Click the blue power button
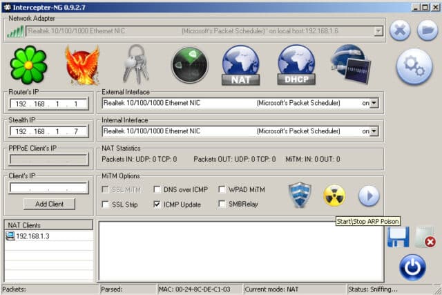The image size is (442, 295). [412, 267]
